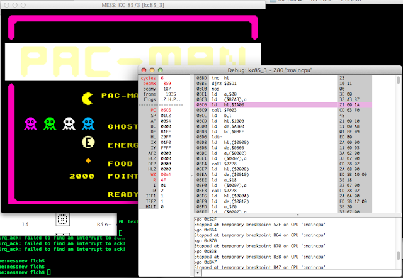Click the magenta ghost sprite
The width and height of the screenshot is (403, 278).
(31, 123)
